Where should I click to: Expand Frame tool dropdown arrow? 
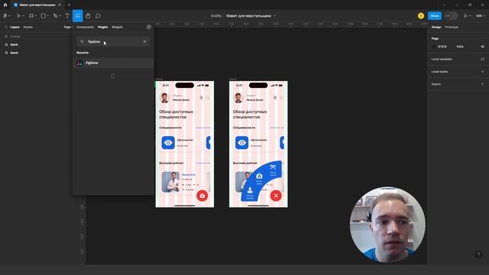36,16
